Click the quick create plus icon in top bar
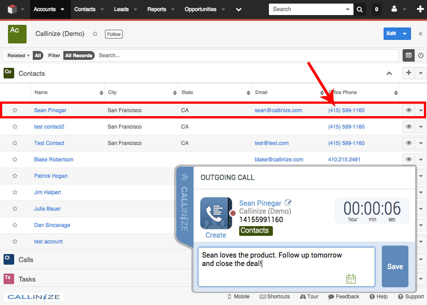Image resolution: width=427 pixels, height=305 pixels. point(420,9)
